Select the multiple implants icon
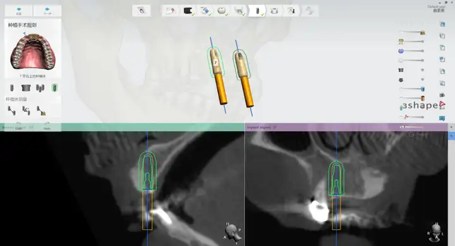 [x=40, y=88]
